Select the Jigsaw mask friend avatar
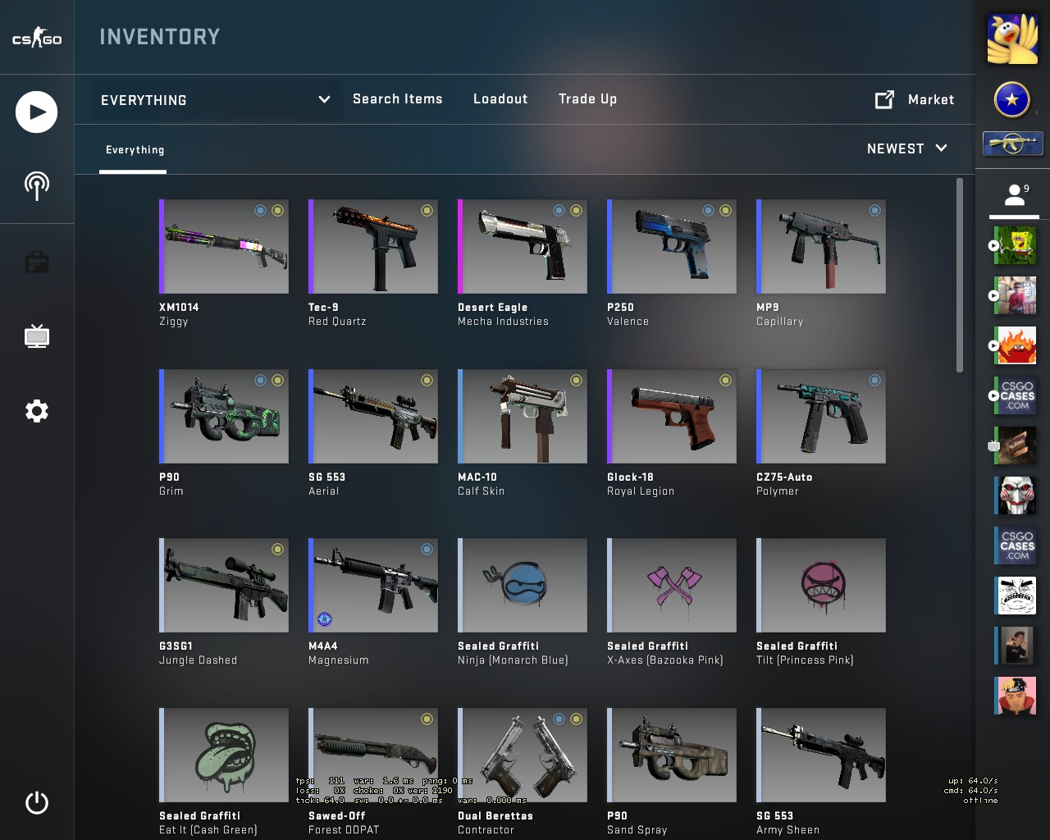The height and width of the screenshot is (840, 1050). click(x=1016, y=495)
